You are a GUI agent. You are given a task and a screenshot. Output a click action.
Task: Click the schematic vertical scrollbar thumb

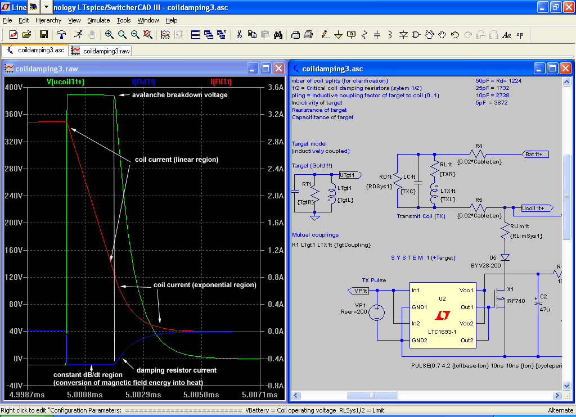click(x=566, y=197)
